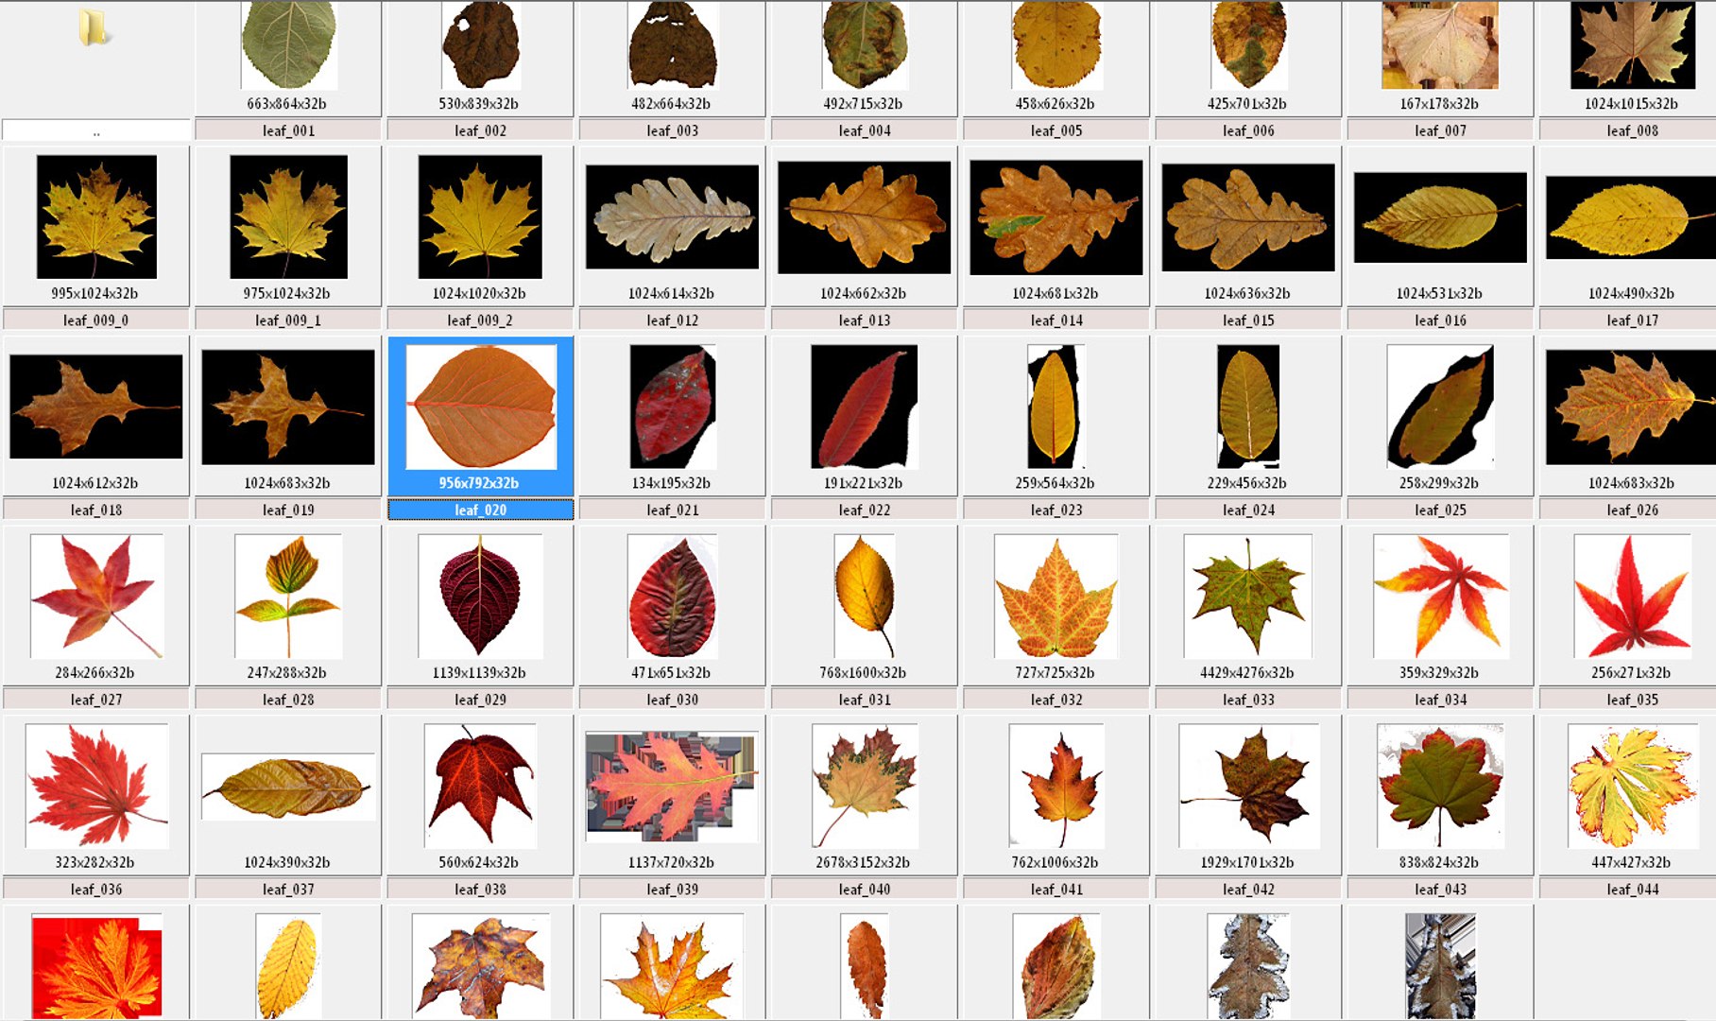
Task: Open the leaf_014 oak leaf thumbnail
Action: (x=1056, y=216)
